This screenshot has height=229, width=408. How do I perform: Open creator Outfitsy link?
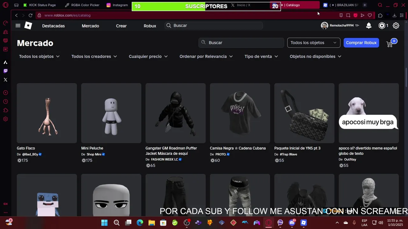pyautogui.click(x=350, y=159)
